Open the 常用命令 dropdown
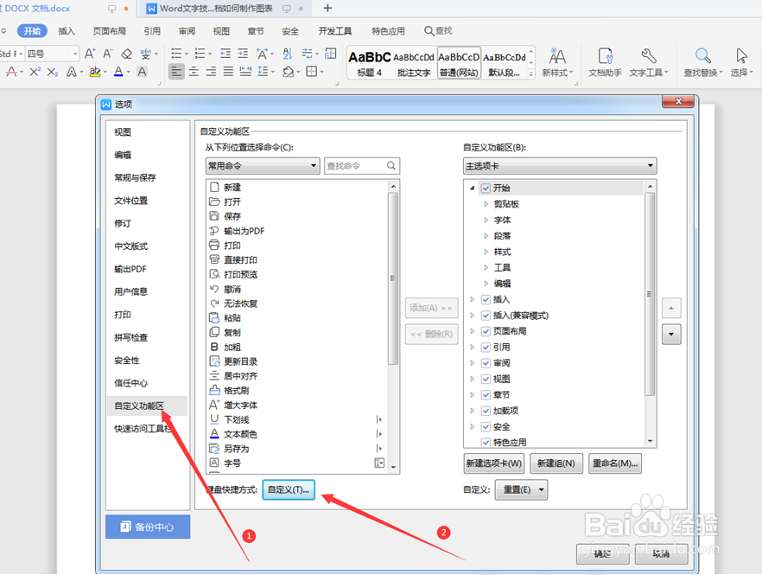The width and height of the screenshot is (762, 575). point(262,165)
